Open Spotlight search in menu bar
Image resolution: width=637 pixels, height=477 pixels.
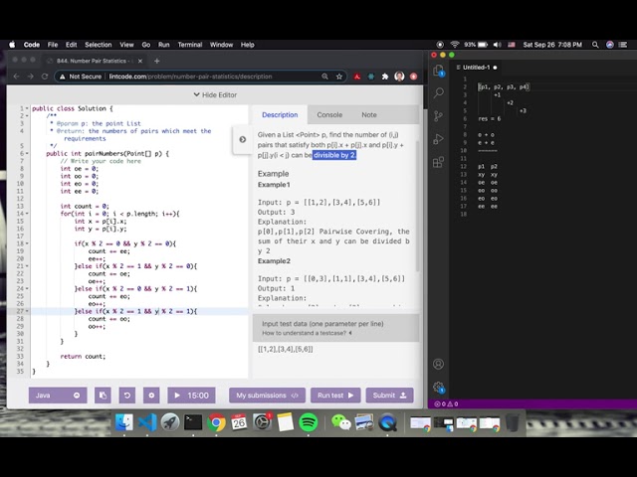pos(595,45)
